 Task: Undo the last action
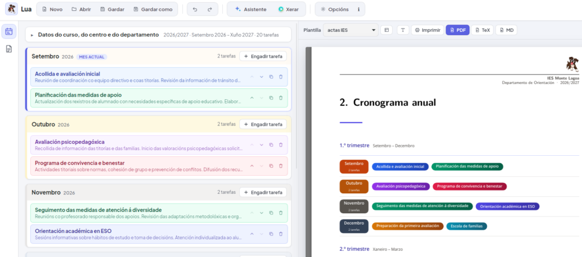click(196, 9)
